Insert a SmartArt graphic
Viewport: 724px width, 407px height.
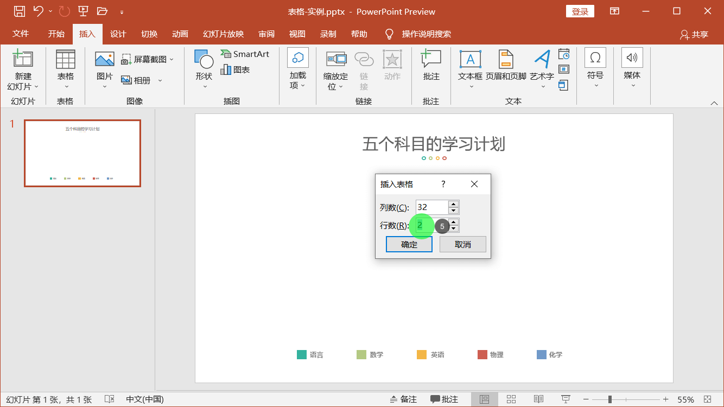[245, 54]
